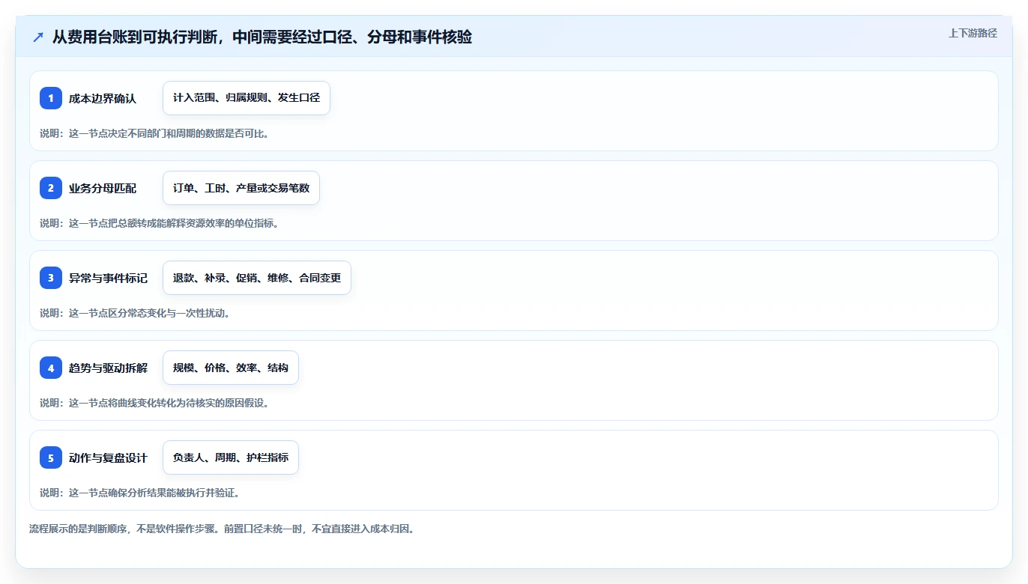The height and width of the screenshot is (584, 1028).
Task: Click the note about 不同部门和周期的数据是否可比
Action: pyautogui.click(x=154, y=133)
